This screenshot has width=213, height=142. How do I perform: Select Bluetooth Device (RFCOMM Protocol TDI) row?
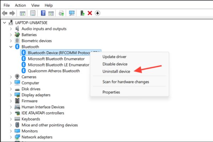click(x=61, y=53)
